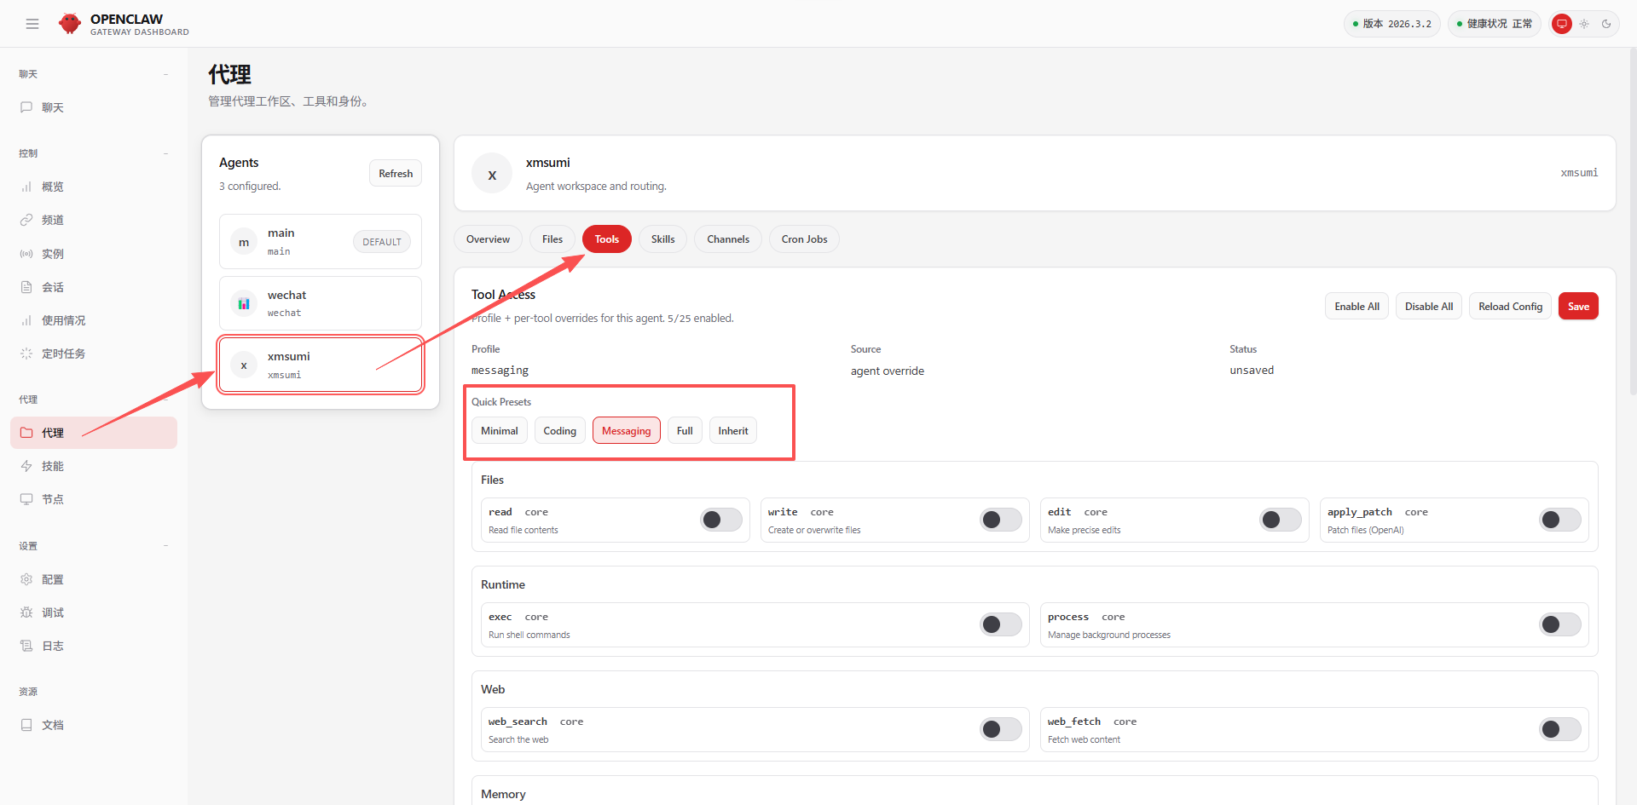Switch to dark theme moon icon
This screenshot has width=1637, height=805.
click(1606, 24)
